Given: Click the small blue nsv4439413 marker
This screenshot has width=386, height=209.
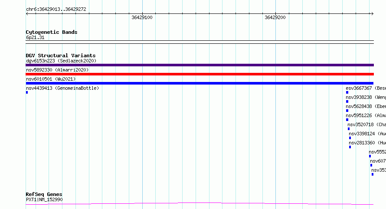Looking at the screenshot, I should pos(27,92).
